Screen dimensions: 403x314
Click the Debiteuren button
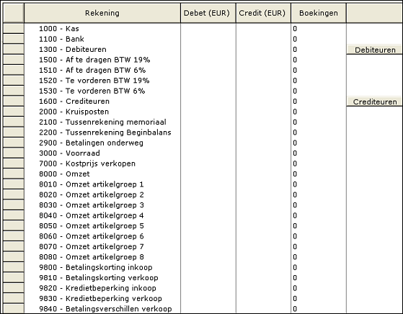coord(374,50)
